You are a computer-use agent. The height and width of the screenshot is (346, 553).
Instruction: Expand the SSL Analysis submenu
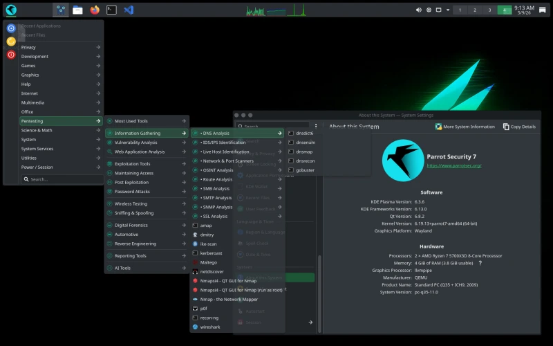click(237, 216)
